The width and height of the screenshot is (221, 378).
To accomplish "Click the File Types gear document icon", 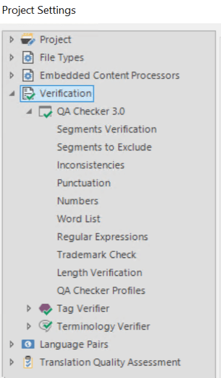I will point(28,57).
